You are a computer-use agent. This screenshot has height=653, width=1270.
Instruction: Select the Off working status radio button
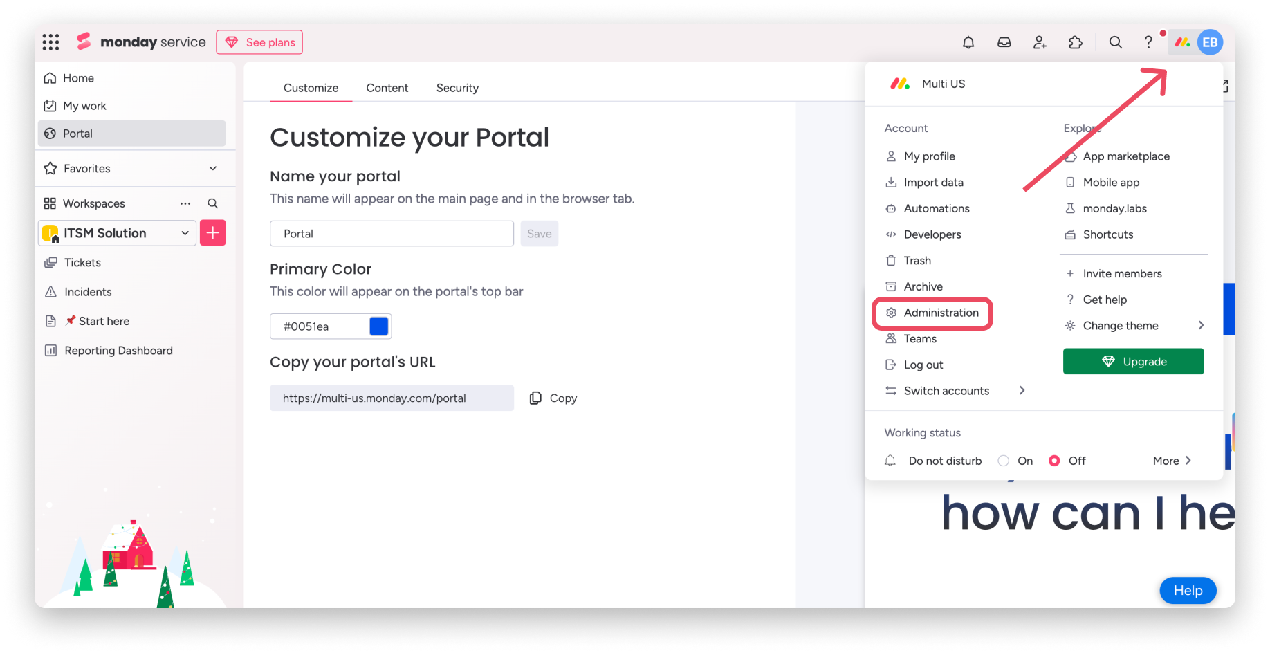(1054, 460)
